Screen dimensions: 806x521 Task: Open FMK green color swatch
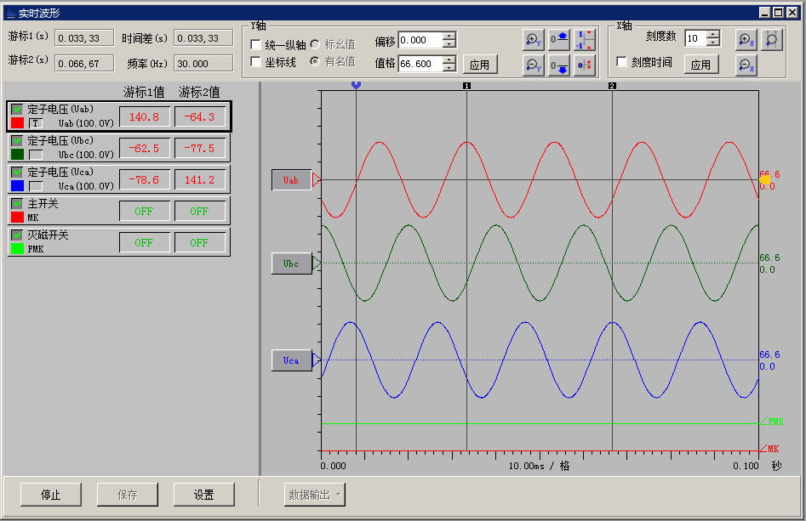(18, 248)
